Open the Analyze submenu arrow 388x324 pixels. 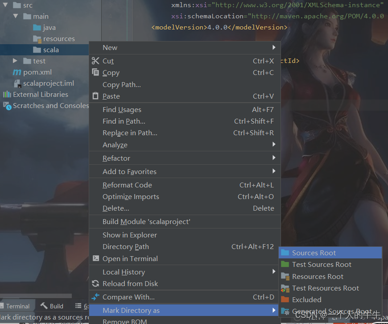274,144
